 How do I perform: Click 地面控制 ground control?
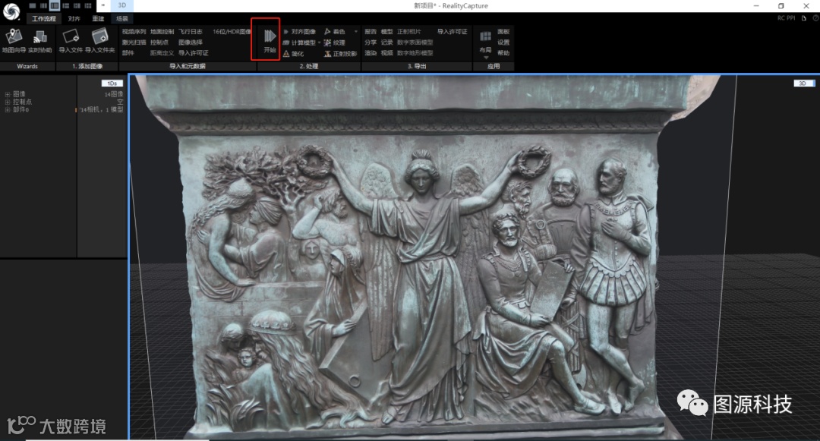[162, 32]
